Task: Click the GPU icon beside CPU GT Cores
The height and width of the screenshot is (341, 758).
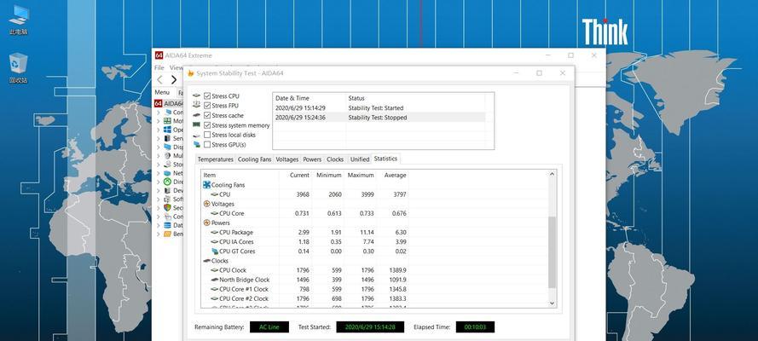Action: pyautogui.click(x=215, y=251)
